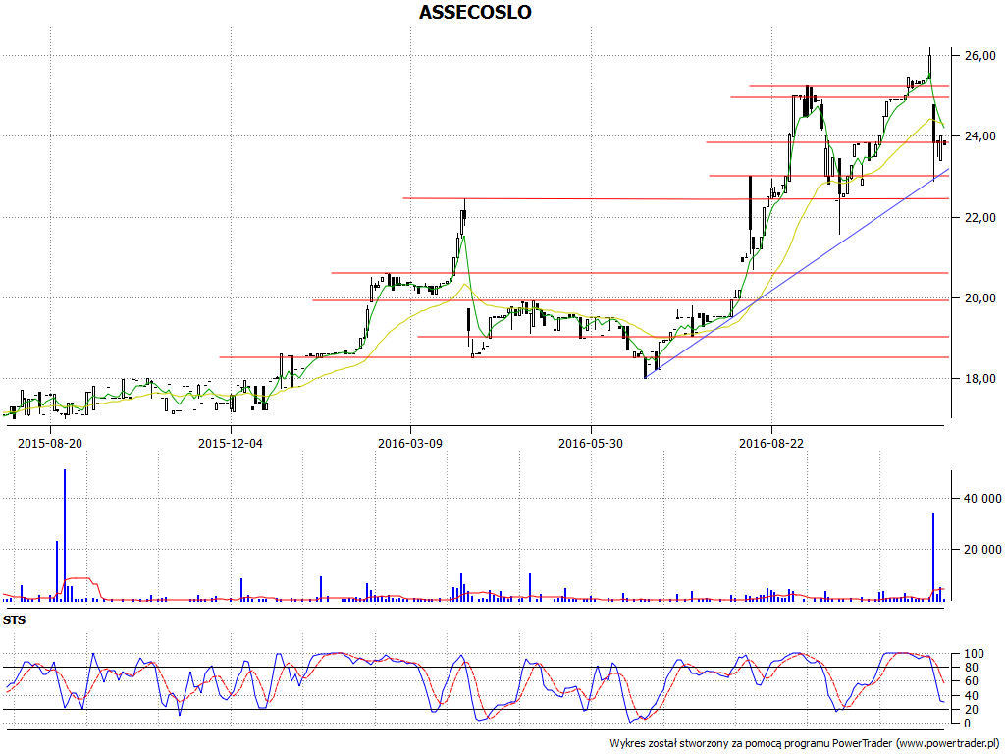Click the tallest volume bar near 2015-08-20
This screenshot has height=754, width=1005.
tap(65, 535)
